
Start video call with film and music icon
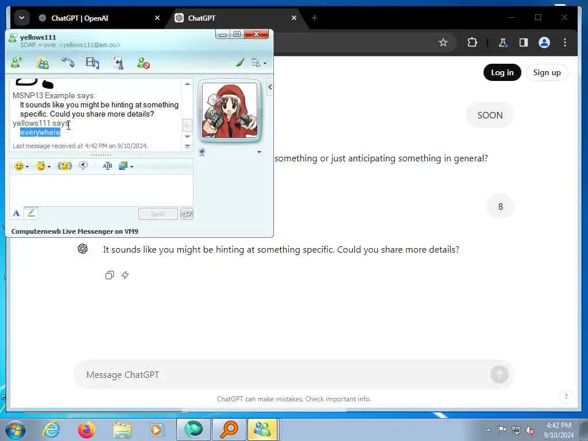point(92,62)
